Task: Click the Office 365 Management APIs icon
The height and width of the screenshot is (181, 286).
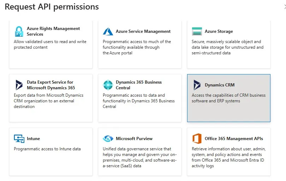Action: point(197,139)
